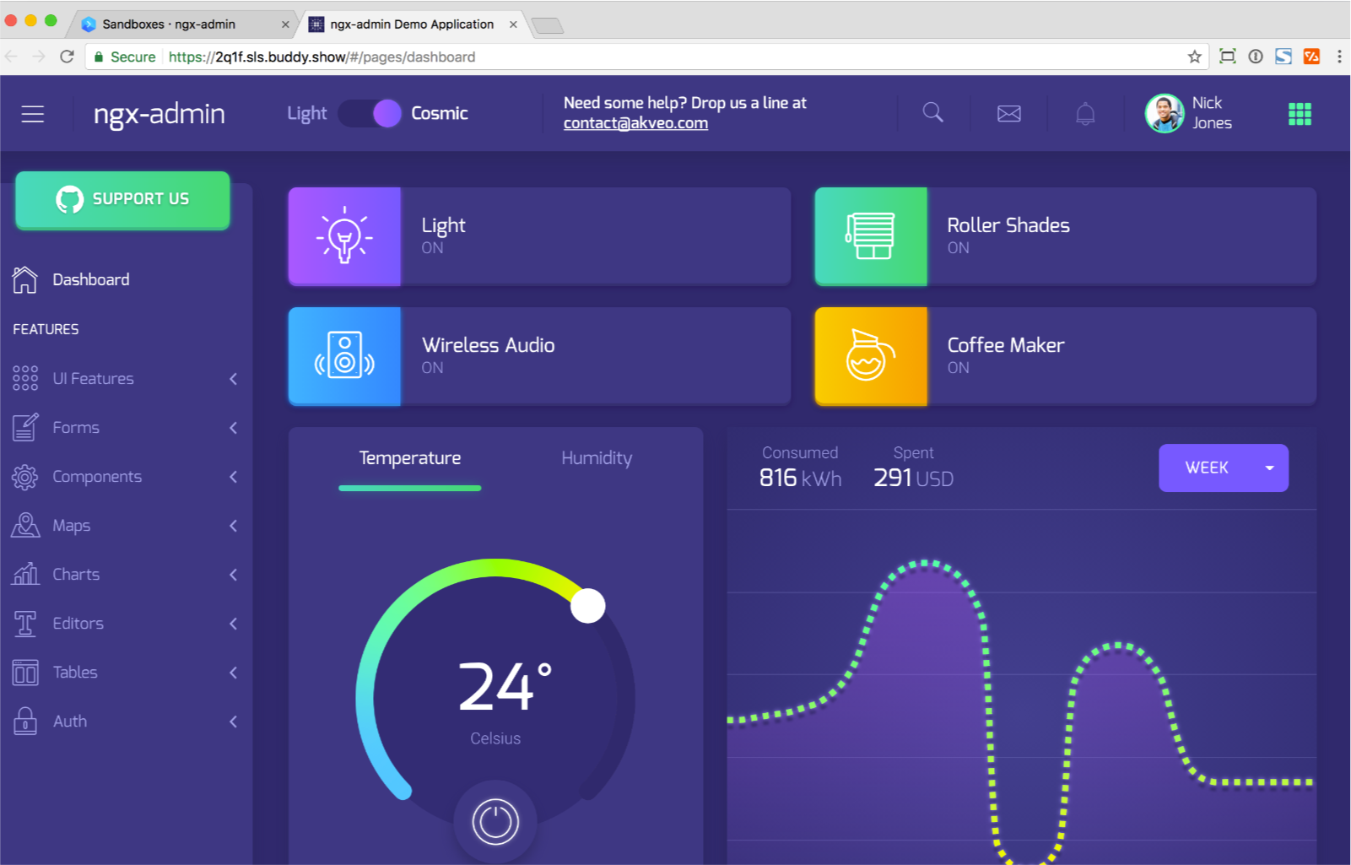1351x865 pixels.
Task: Expand the Forms chevron
Action: coord(233,428)
